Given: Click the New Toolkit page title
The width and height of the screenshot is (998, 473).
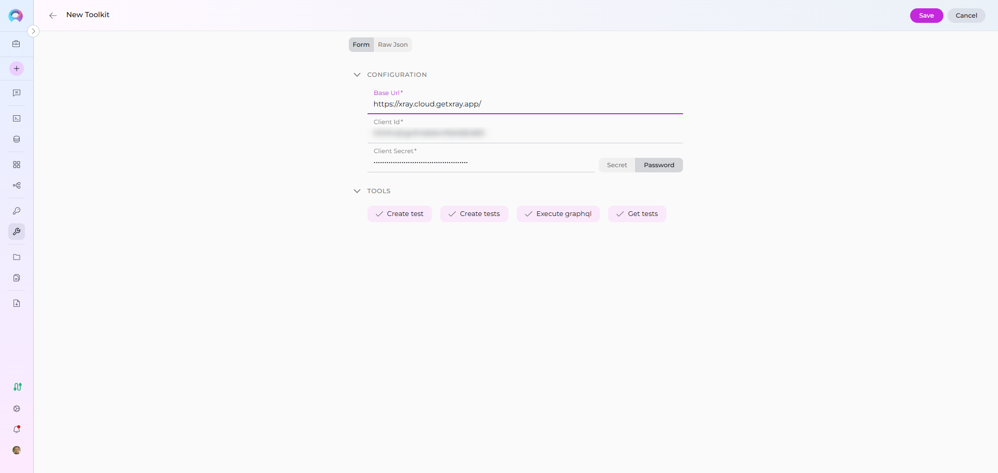Looking at the screenshot, I should 88,15.
